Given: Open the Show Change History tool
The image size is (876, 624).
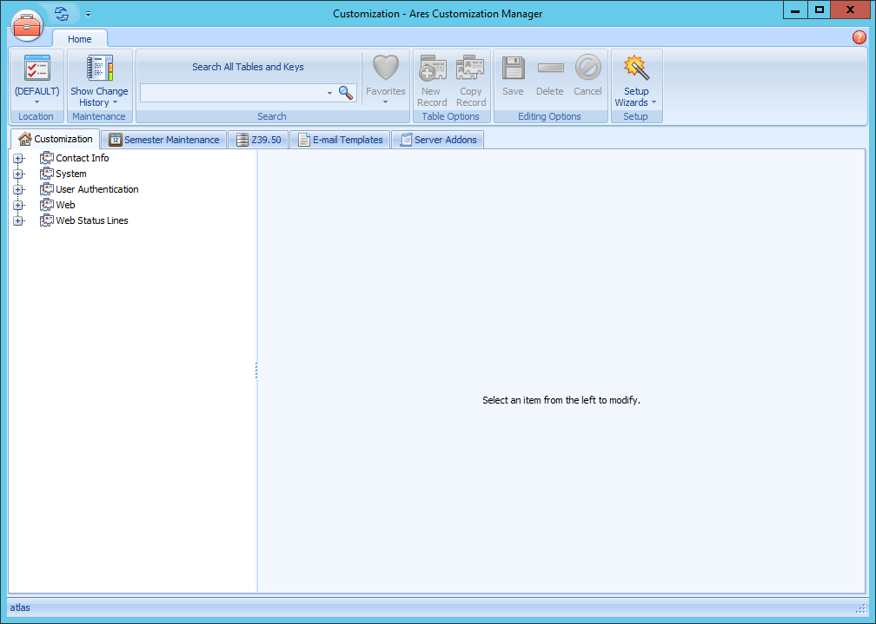Looking at the screenshot, I should [x=99, y=80].
